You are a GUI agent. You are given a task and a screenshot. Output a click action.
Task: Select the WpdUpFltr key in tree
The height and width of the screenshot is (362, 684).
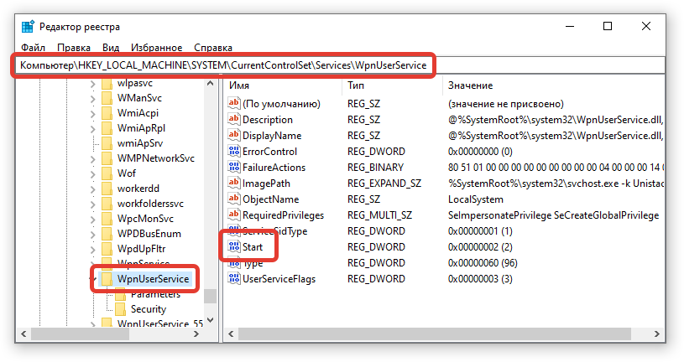(x=138, y=249)
